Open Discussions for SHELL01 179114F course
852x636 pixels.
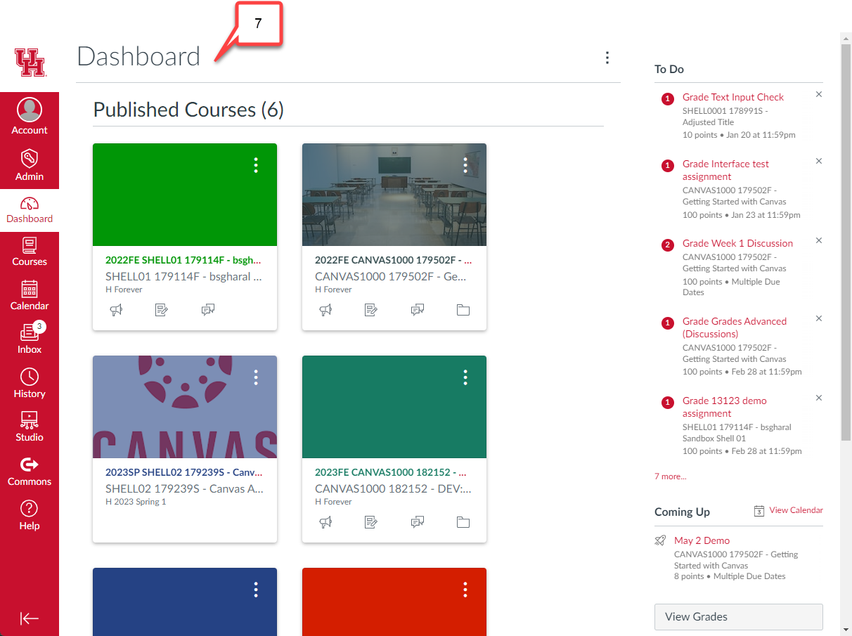click(208, 310)
